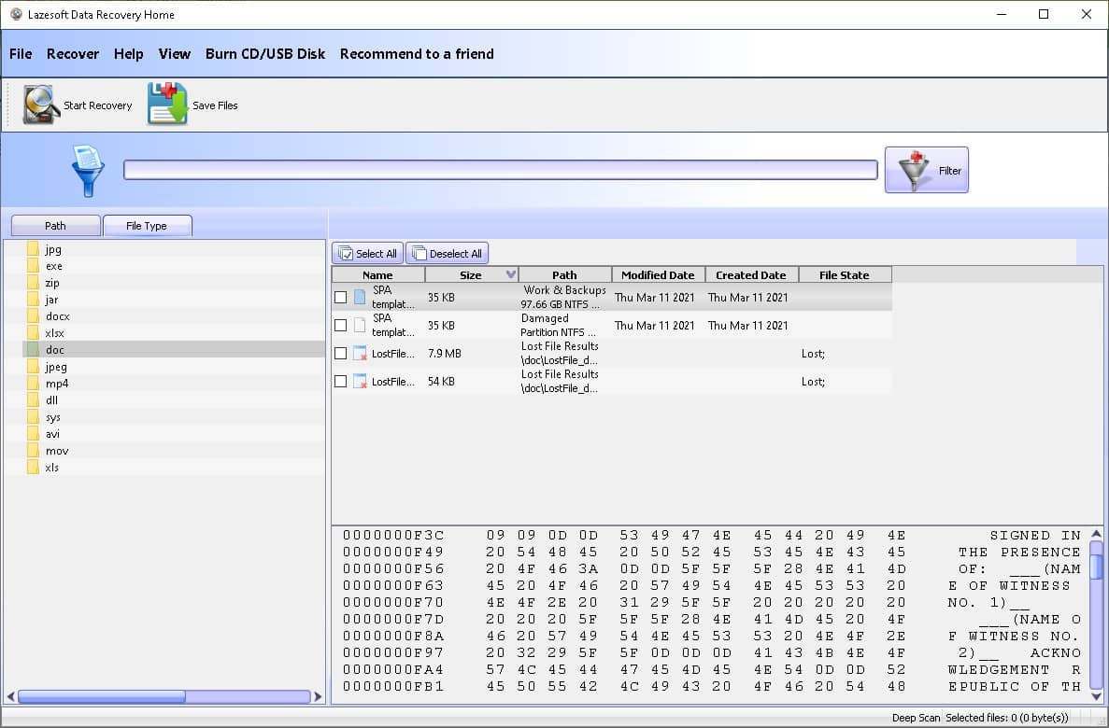This screenshot has width=1109, height=728.
Task: Click the docx folder icon
Action: 33,316
